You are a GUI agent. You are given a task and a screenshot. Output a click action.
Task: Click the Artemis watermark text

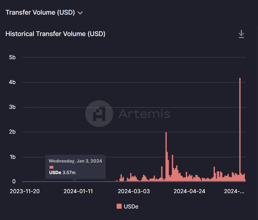click(x=144, y=114)
